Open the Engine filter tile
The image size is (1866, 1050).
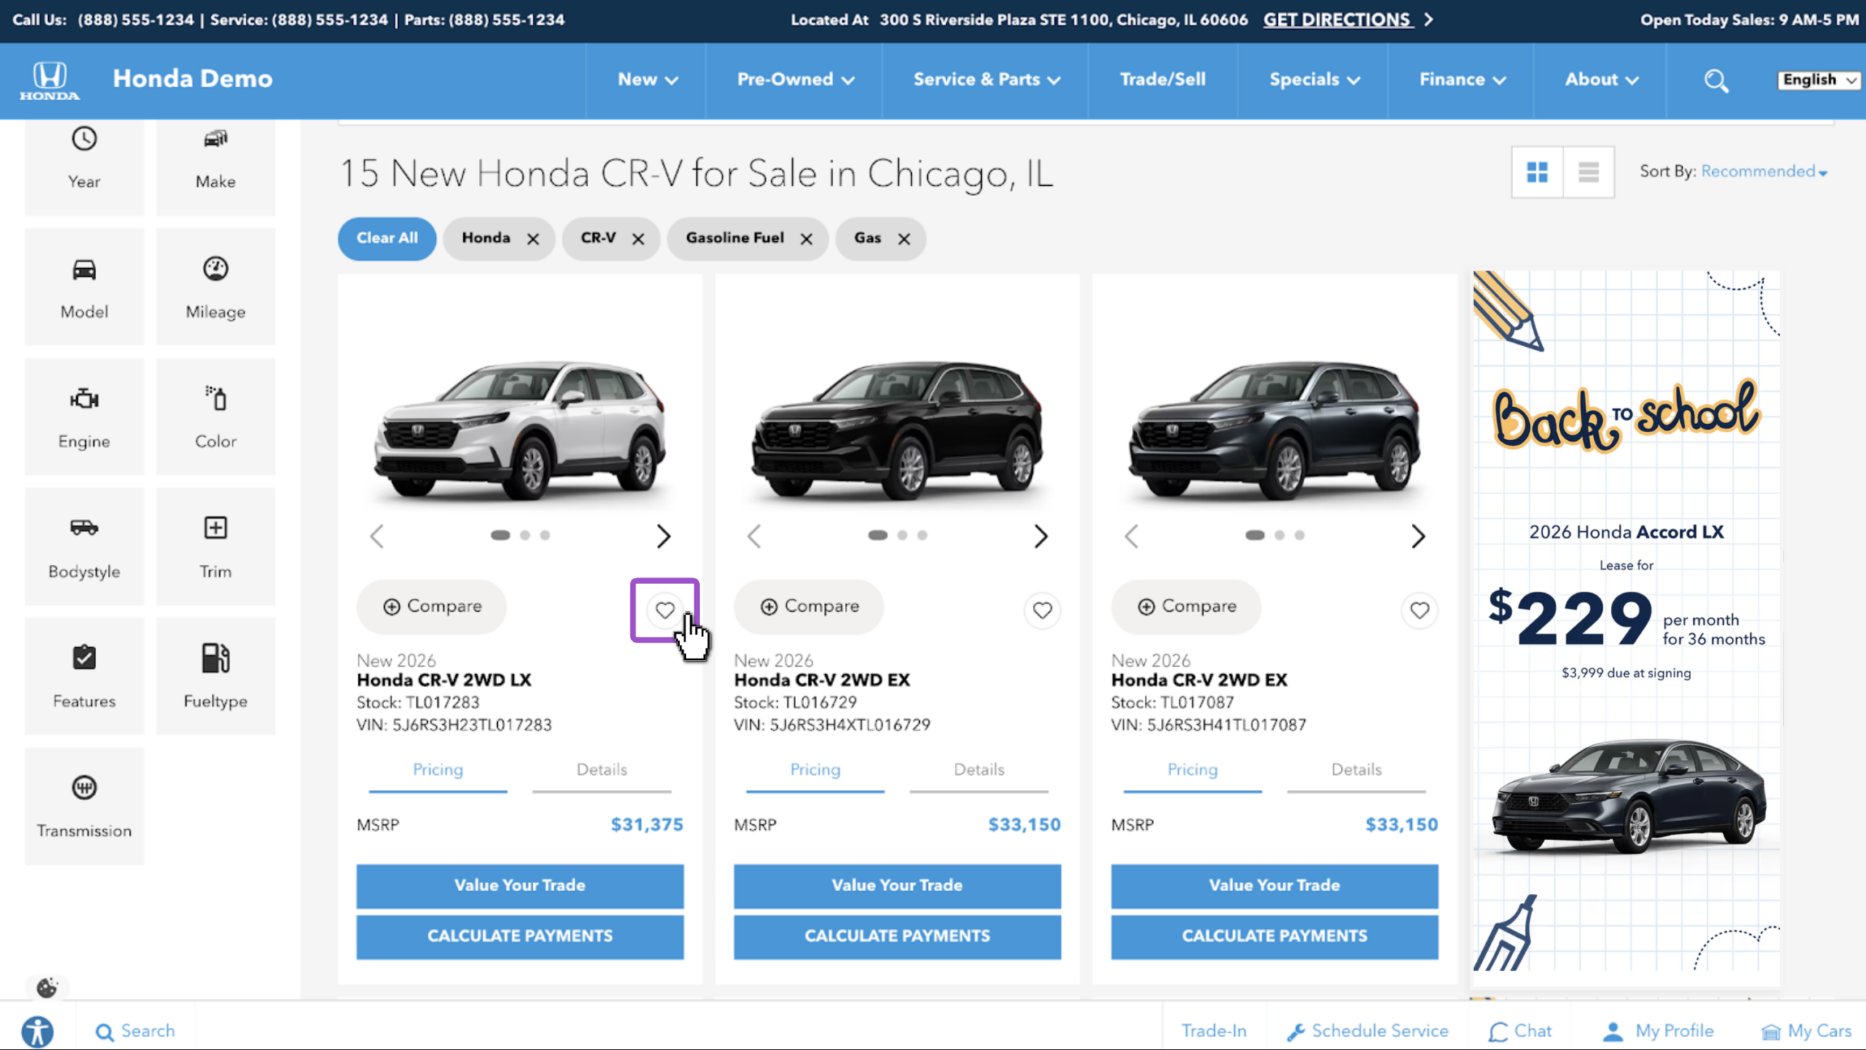click(84, 417)
